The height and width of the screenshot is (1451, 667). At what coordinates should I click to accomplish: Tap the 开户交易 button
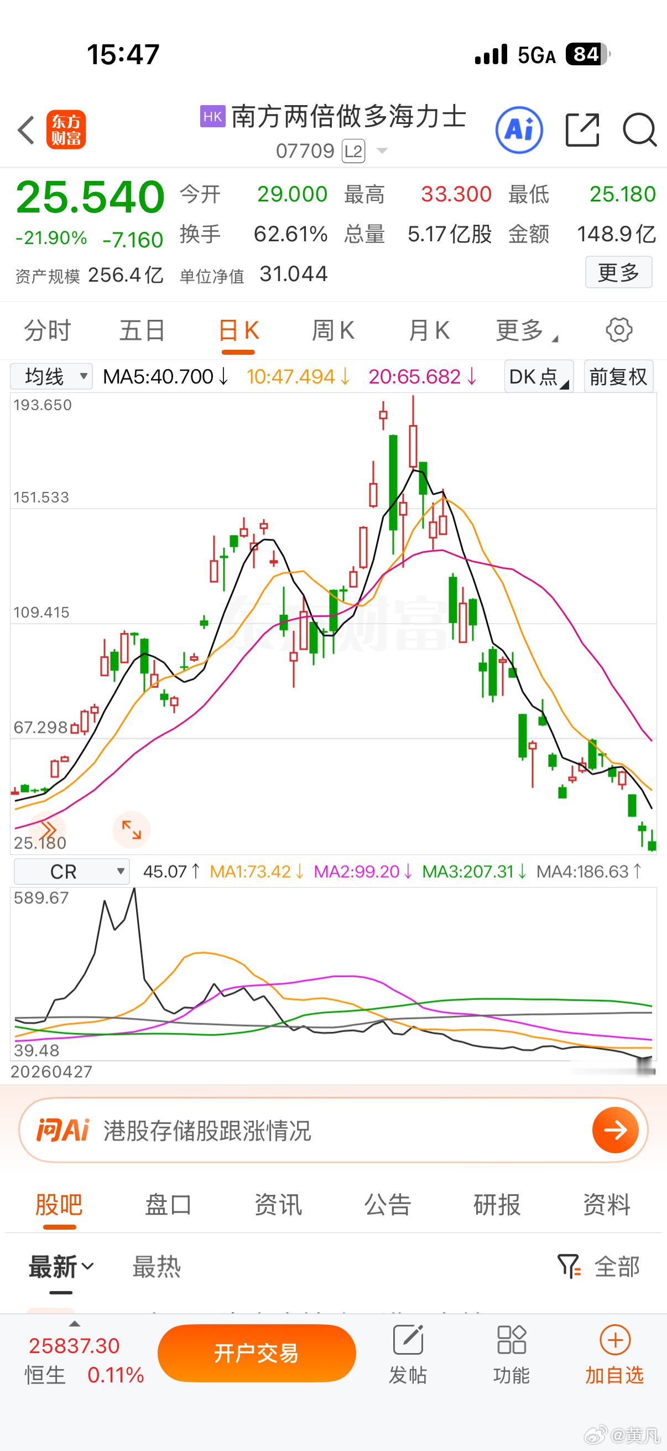coord(257,1354)
